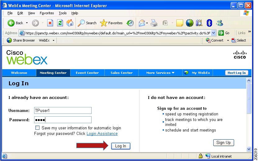Click the page scrollbar down arrow
The width and height of the screenshot is (258, 161).
pos(249,149)
